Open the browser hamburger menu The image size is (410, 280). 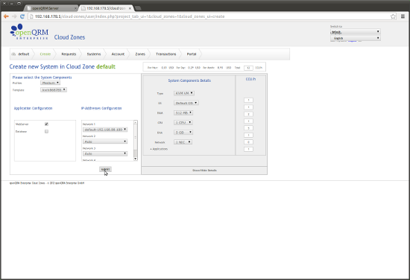[403, 16]
